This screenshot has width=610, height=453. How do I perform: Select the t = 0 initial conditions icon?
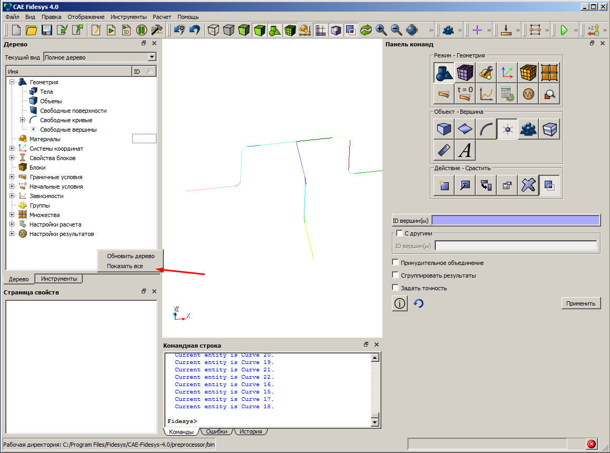coord(465,93)
